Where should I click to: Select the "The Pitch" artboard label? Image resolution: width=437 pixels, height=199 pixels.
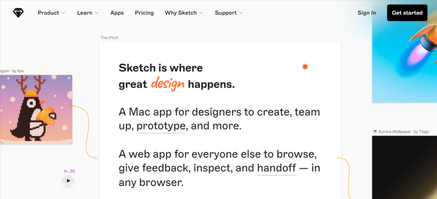pos(109,38)
